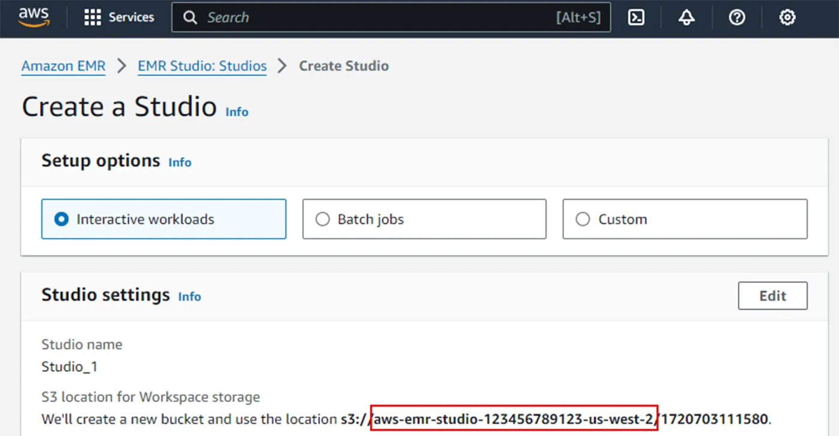
Task: Click the Setup options heading
Action: [101, 161]
